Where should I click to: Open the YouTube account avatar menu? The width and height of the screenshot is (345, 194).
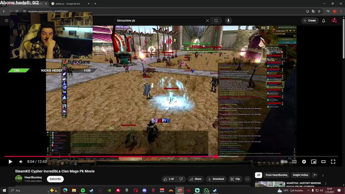[334, 20]
